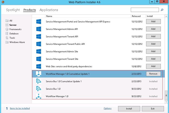Click the Install column header

point(150,16)
